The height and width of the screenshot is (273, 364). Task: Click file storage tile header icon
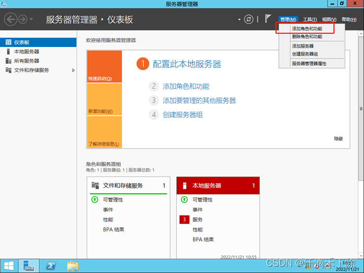(x=95, y=185)
